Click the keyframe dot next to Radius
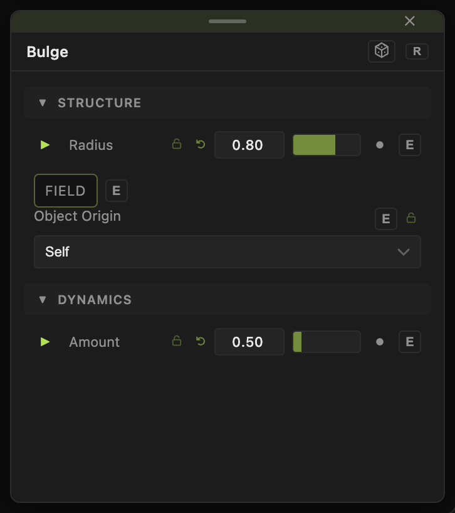Image resolution: width=455 pixels, height=513 pixels. tap(380, 145)
